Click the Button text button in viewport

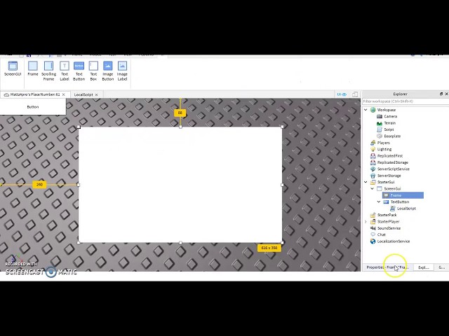click(x=33, y=106)
